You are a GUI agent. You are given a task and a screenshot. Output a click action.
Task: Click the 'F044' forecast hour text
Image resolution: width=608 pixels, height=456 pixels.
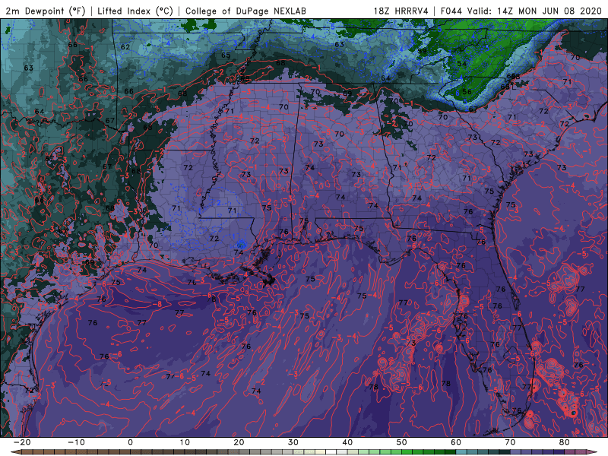pos(451,11)
